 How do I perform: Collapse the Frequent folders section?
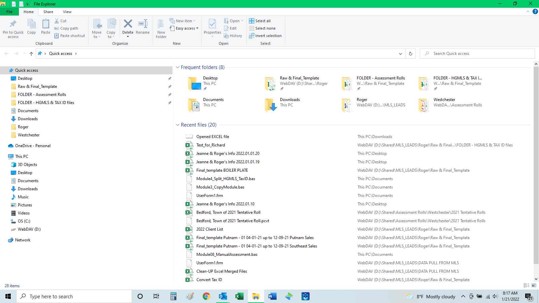point(178,67)
